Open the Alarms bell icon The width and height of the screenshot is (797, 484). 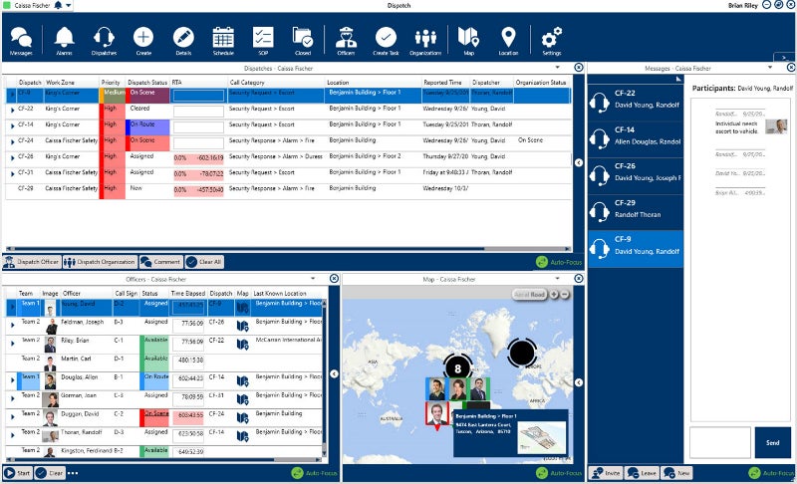[65, 40]
